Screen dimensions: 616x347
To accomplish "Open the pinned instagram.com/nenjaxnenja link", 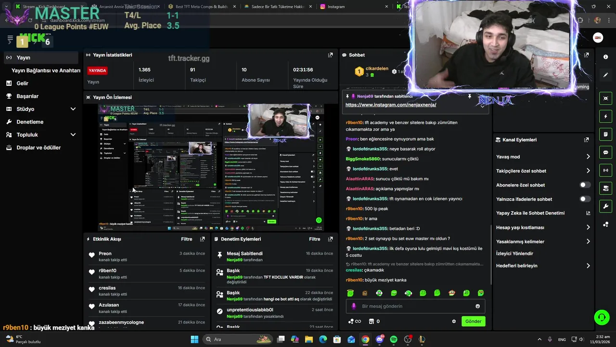I will [391, 105].
